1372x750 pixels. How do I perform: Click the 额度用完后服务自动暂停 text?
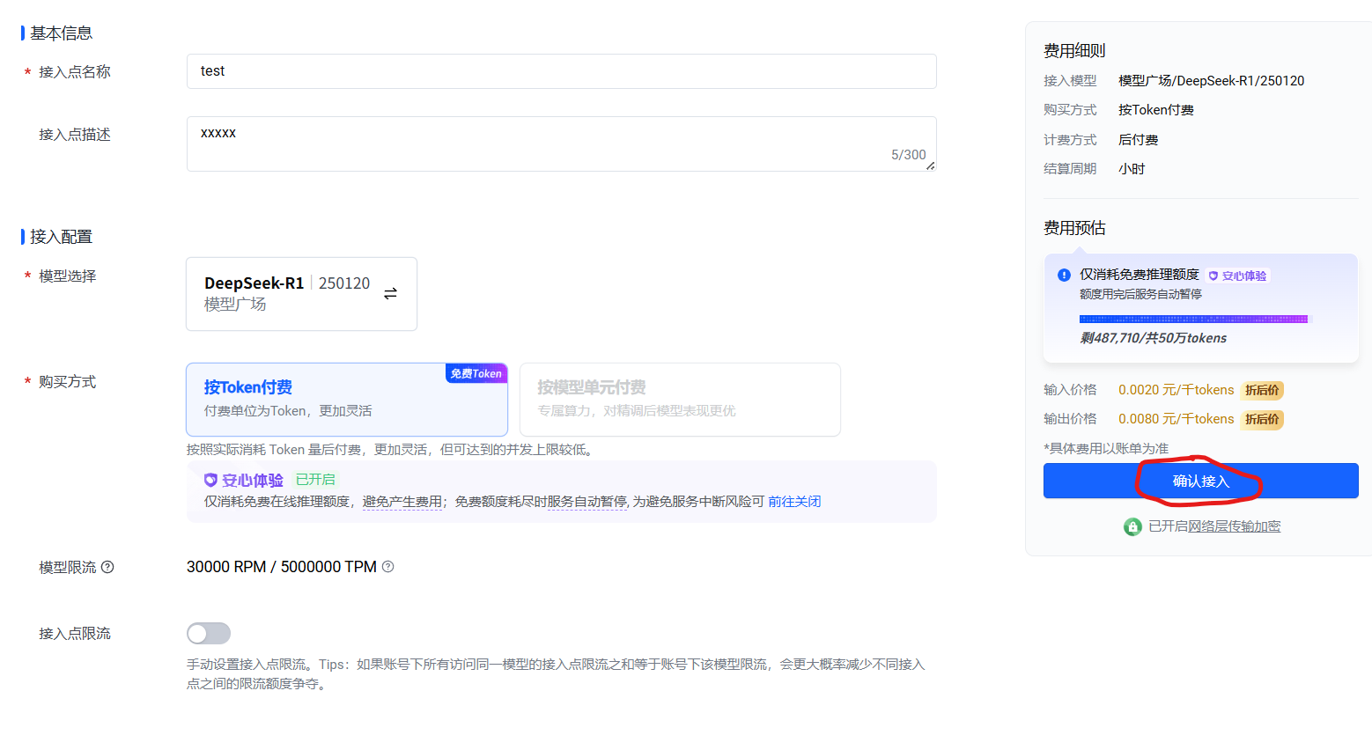[1140, 294]
